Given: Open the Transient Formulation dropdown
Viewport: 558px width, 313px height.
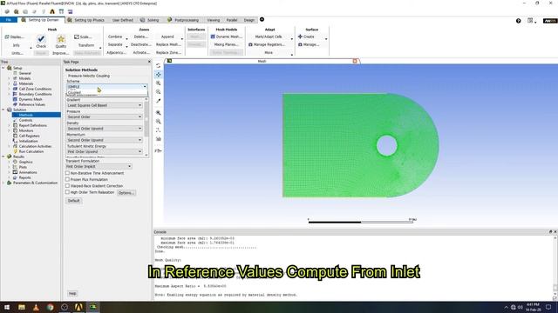Looking at the screenshot, I should [x=99, y=166].
